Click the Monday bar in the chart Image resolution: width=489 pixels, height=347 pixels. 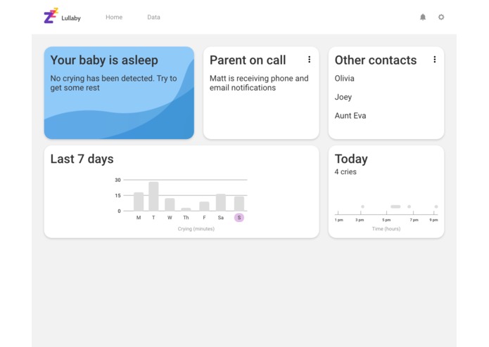tap(139, 202)
